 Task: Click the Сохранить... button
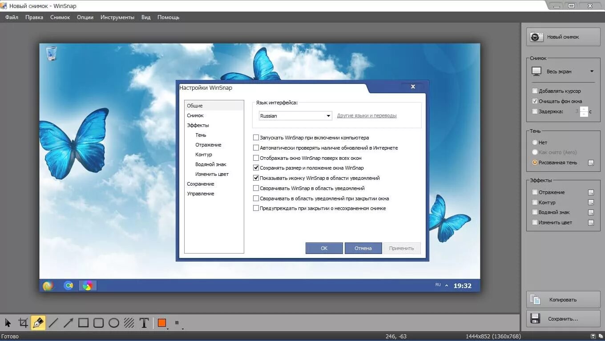click(x=563, y=319)
